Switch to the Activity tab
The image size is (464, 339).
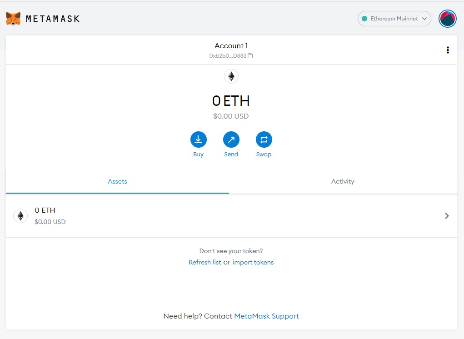pos(343,181)
